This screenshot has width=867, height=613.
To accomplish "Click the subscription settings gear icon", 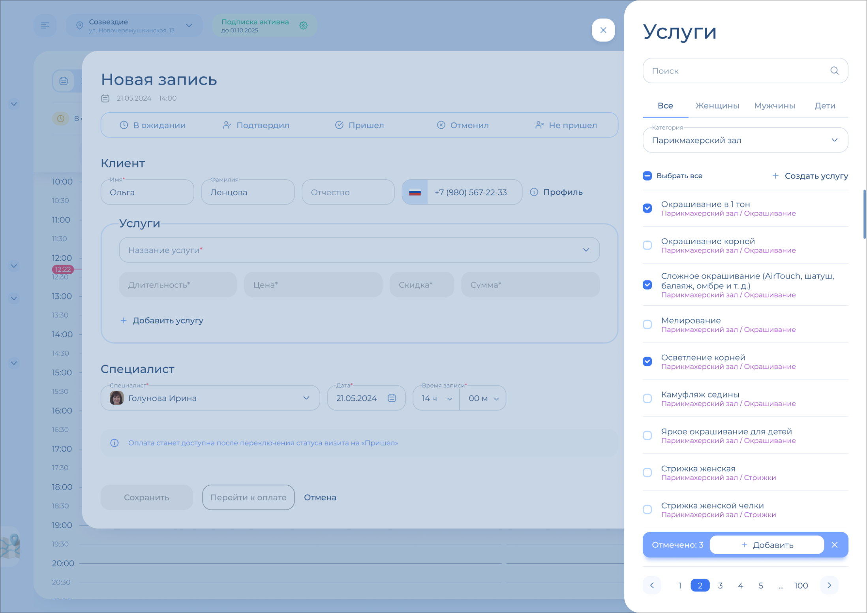I will (303, 26).
